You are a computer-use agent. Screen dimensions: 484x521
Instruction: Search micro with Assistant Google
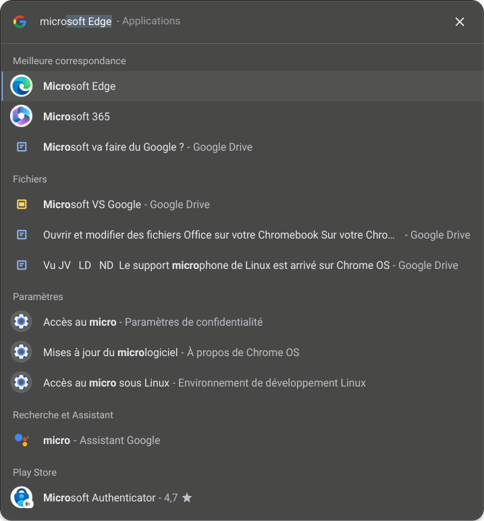point(242,441)
